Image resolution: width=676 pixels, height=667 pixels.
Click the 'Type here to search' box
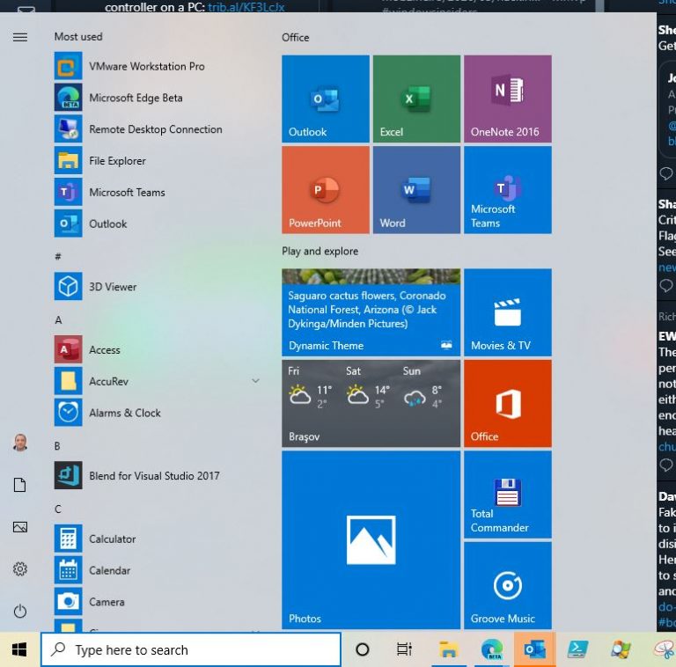pos(191,649)
